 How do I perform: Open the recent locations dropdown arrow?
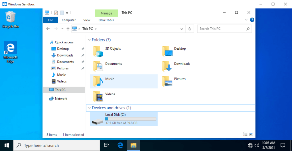62,29
